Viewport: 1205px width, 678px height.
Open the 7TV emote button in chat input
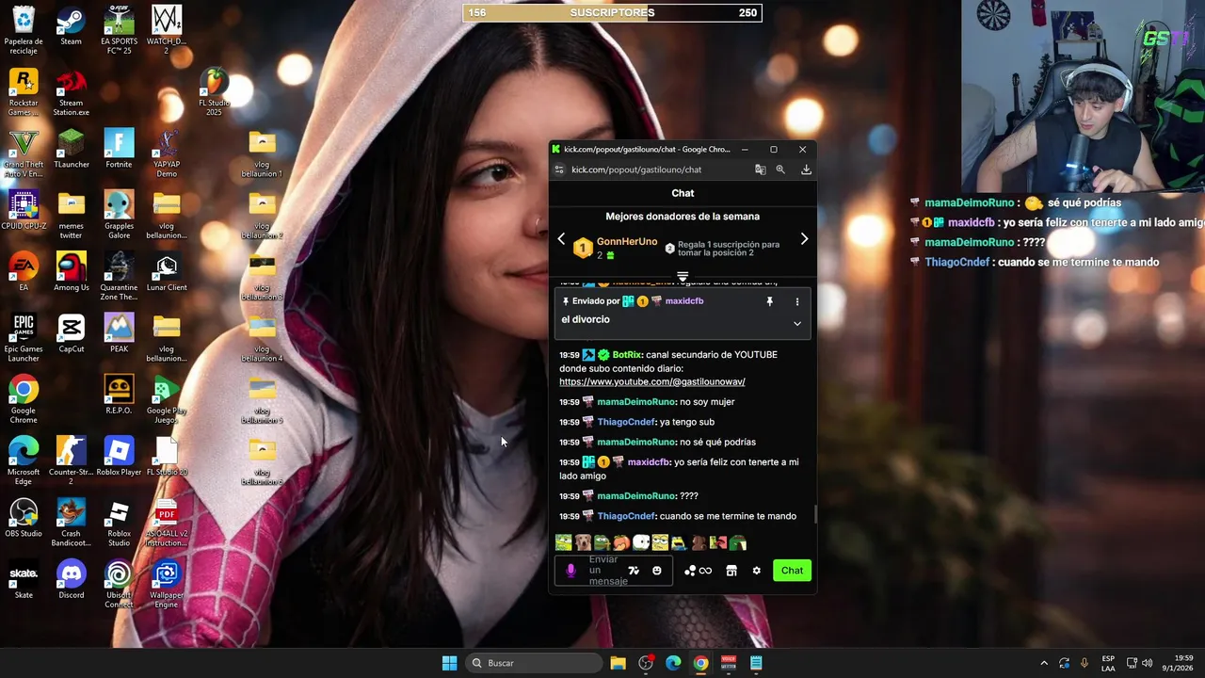tap(634, 571)
